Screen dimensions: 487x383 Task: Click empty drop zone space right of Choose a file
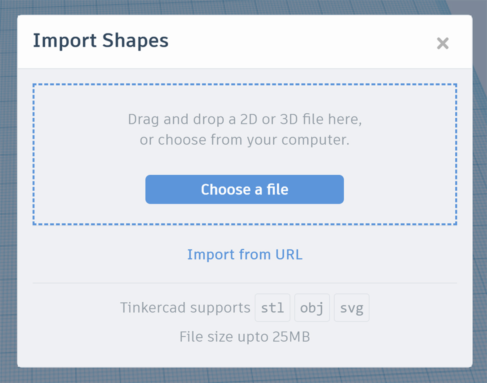[399, 189]
